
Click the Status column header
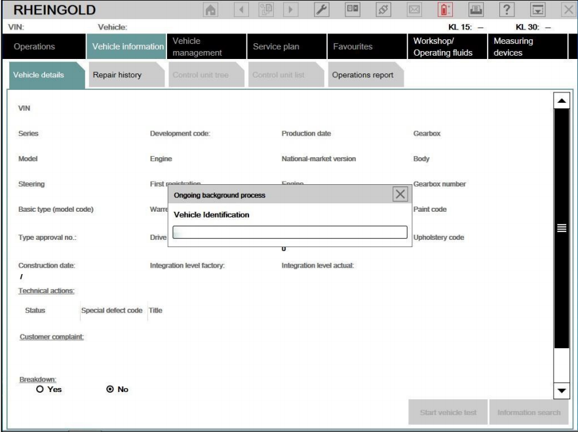pyautogui.click(x=35, y=310)
